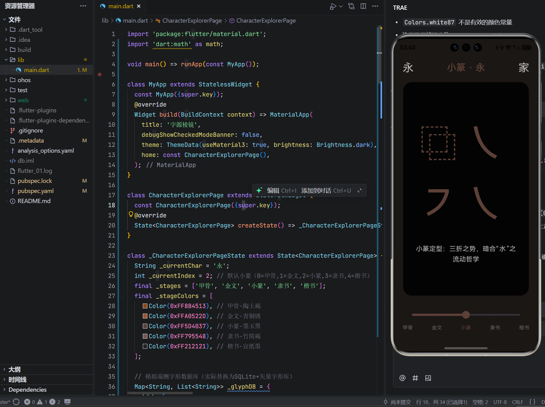This screenshot has height=407, width=545.
Task: Select 隶书 stage label in phone preview
Action: pos(495,327)
